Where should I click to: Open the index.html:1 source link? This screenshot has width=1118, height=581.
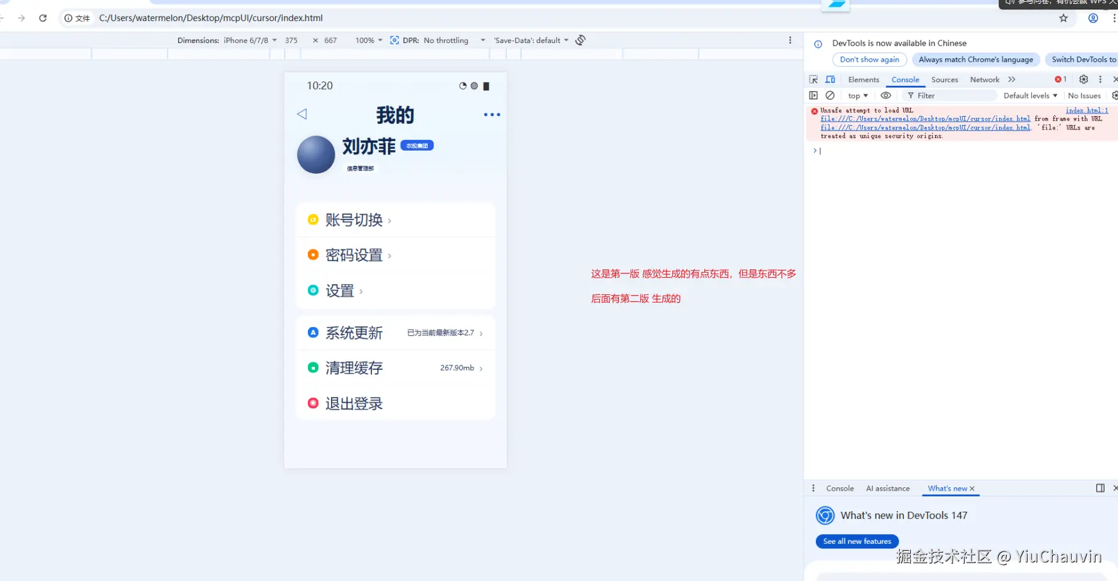(x=1087, y=110)
